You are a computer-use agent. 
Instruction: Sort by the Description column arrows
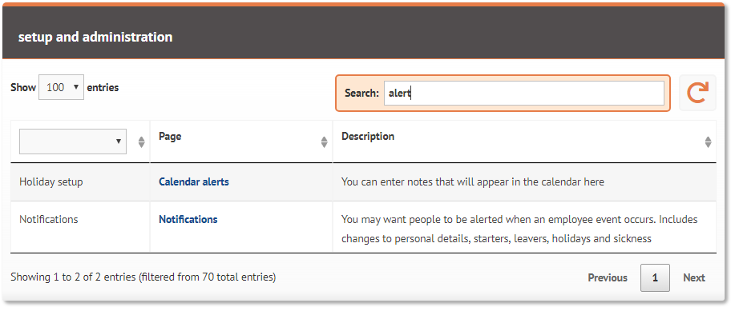tap(708, 142)
